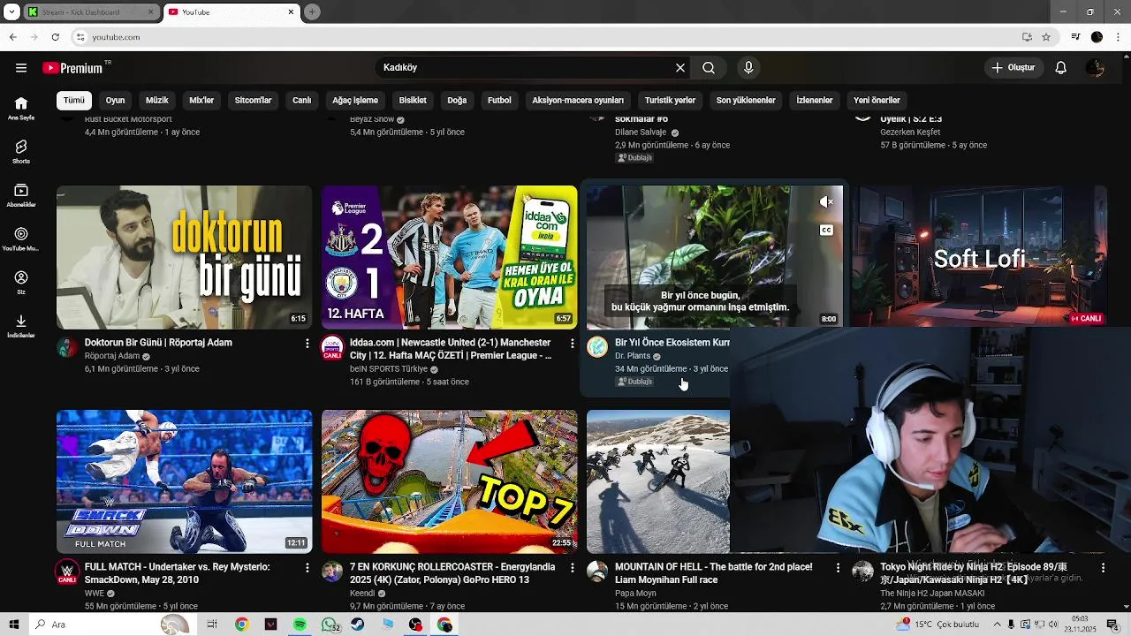Screen dimensions: 1131x636
Task: Select the Son yüklenenler chip
Action: point(746,101)
